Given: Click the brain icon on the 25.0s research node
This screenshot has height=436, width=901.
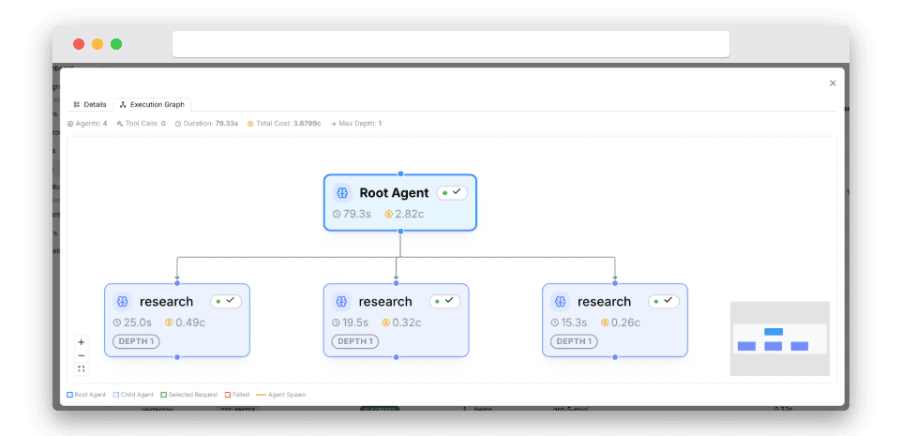Looking at the screenshot, I should [x=122, y=302].
